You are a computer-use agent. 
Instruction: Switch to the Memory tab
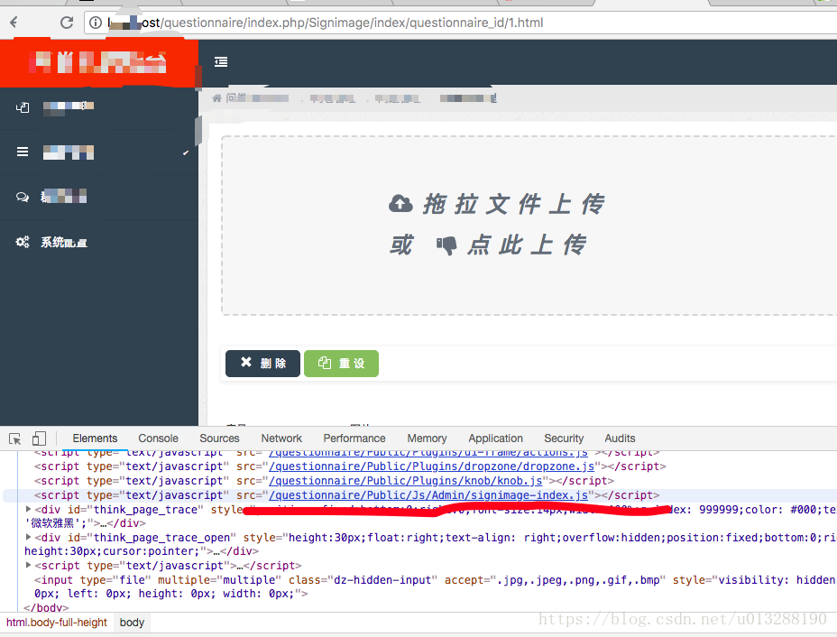click(427, 439)
